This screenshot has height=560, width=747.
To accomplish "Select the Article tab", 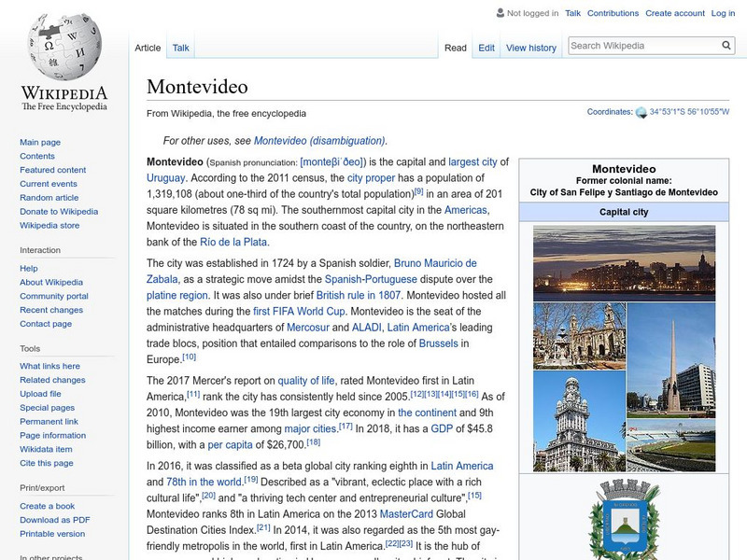I will coord(151,47).
